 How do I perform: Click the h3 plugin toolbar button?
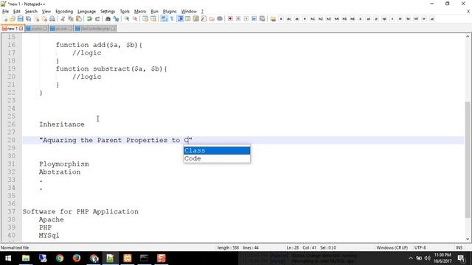[x=328, y=19]
